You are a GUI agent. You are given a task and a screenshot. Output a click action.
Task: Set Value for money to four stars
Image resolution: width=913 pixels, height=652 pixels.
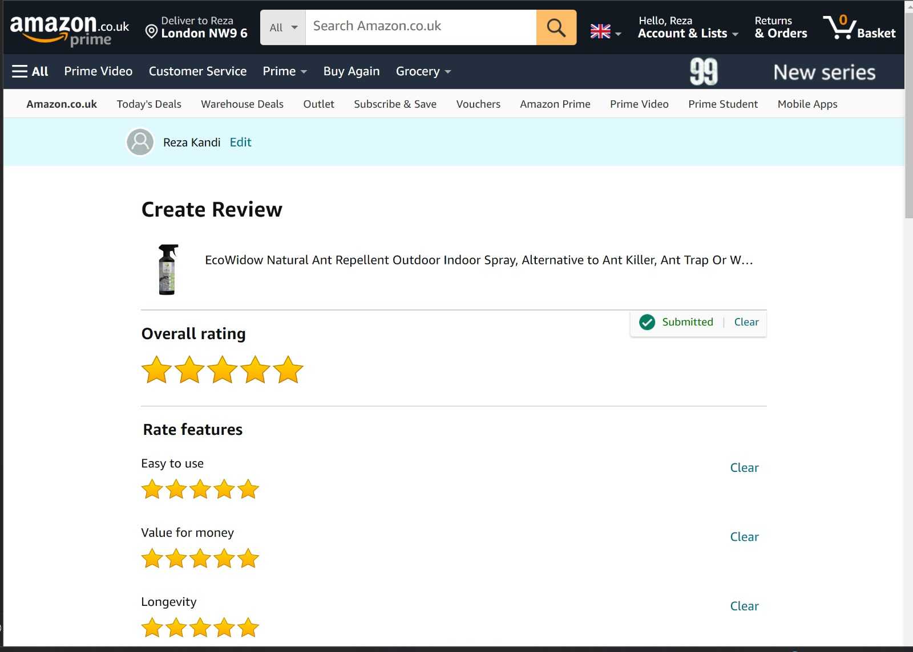pyautogui.click(x=224, y=559)
